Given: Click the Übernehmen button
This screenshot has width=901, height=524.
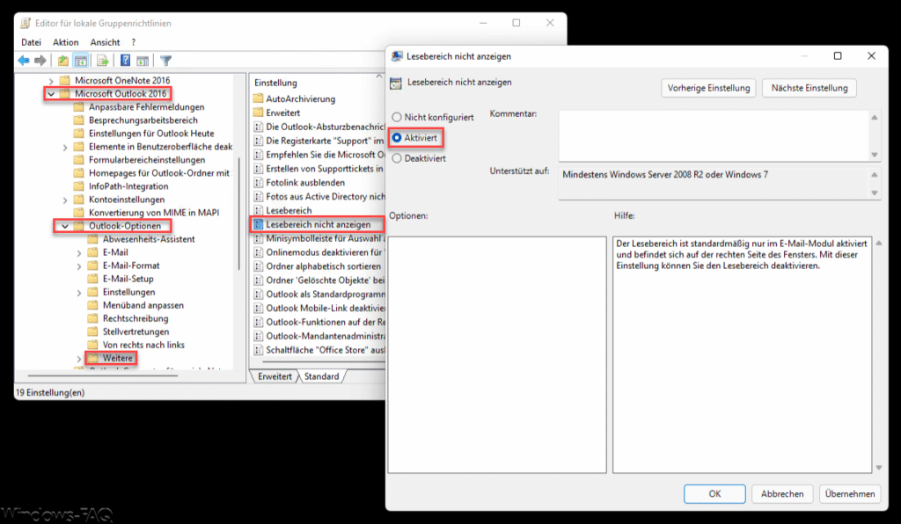Looking at the screenshot, I should tap(850, 493).
